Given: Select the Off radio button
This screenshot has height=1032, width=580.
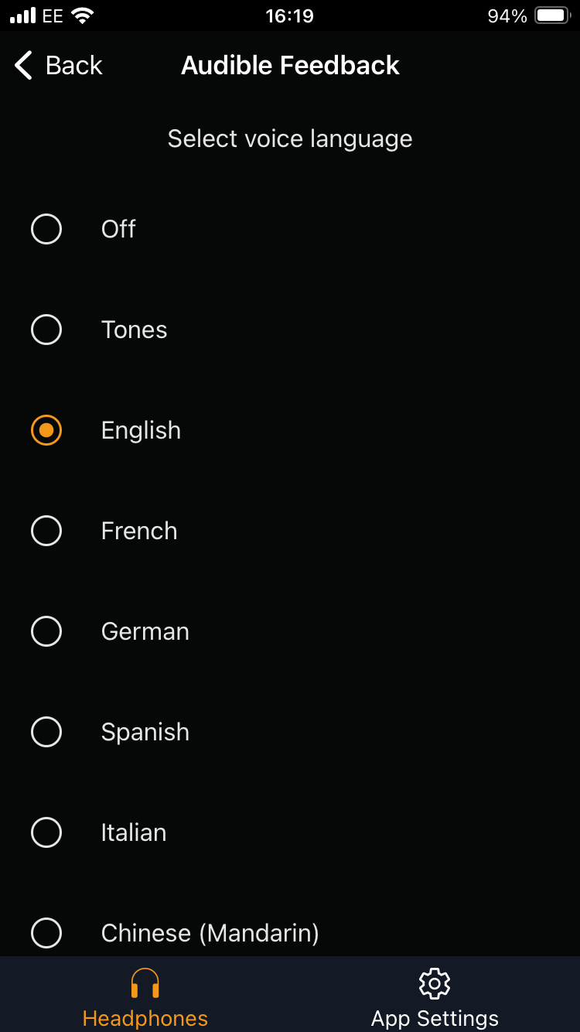Looking at the screenshot, I should [x=46, y=229].
